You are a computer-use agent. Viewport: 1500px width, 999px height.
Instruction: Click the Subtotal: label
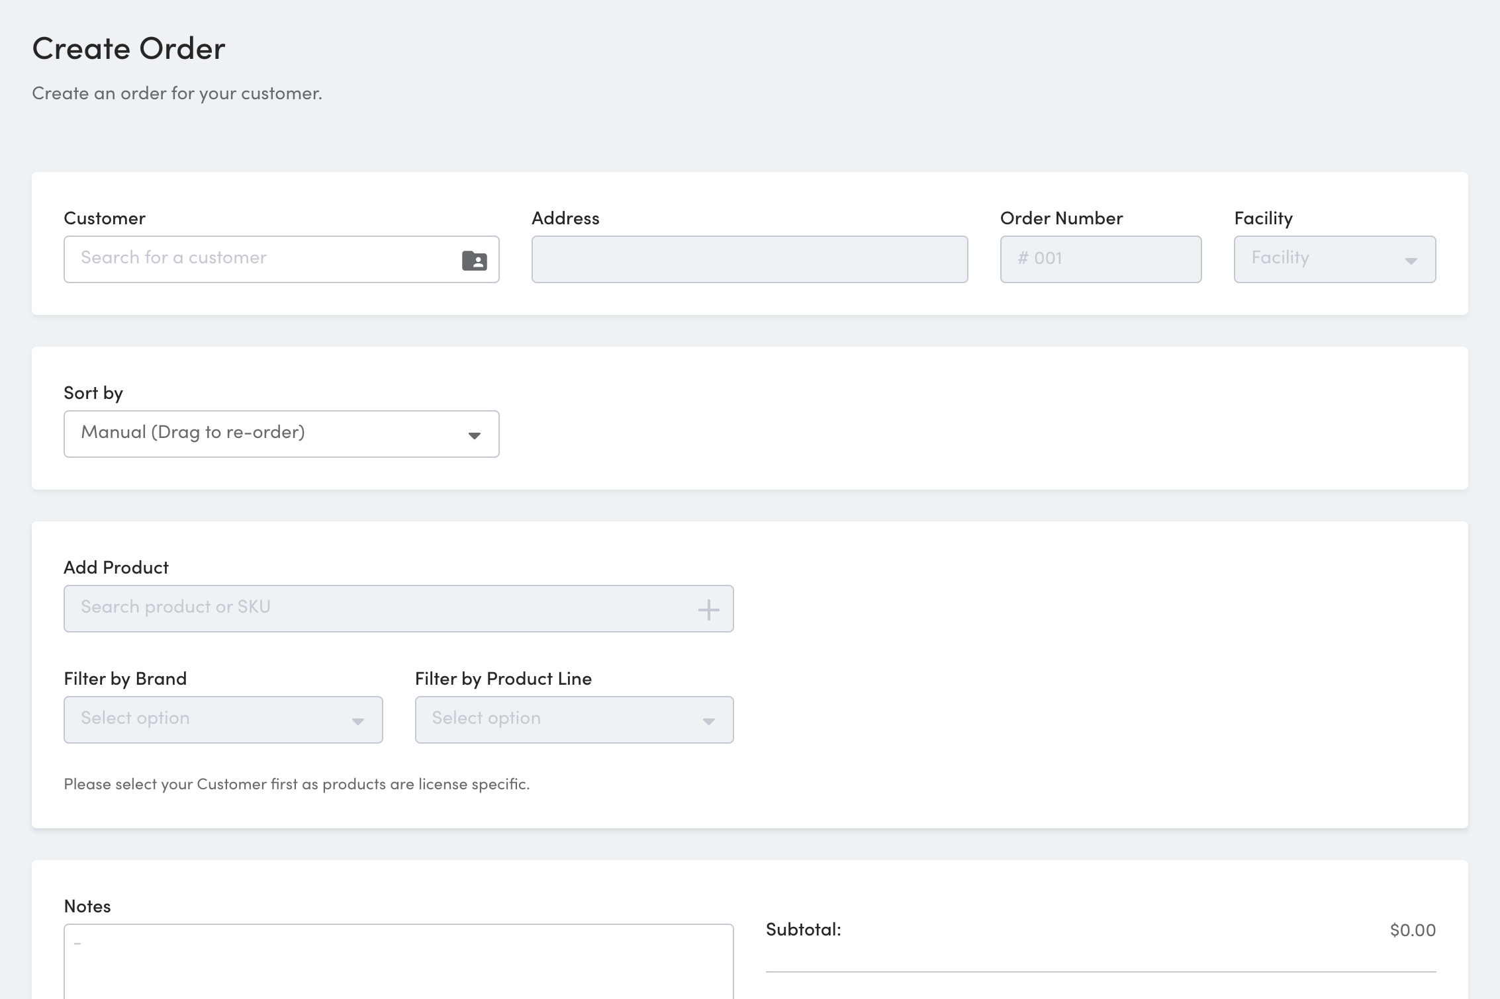pyautogui.click(x=803, y=930)
